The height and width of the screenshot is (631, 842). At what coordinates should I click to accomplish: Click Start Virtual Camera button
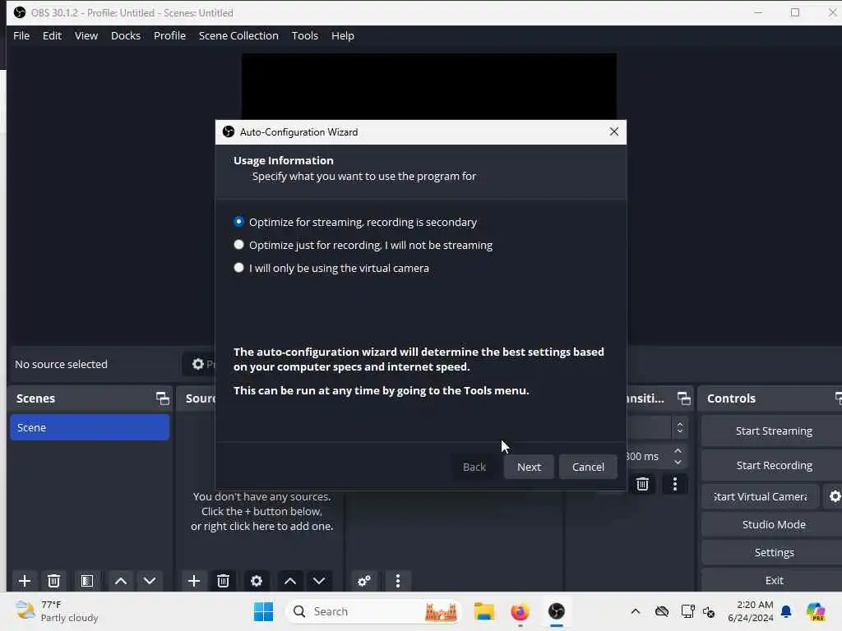coord(761,496)
